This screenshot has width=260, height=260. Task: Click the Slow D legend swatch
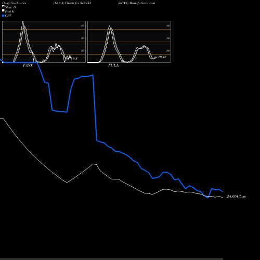pyautogui.click(x=3, y=6)
